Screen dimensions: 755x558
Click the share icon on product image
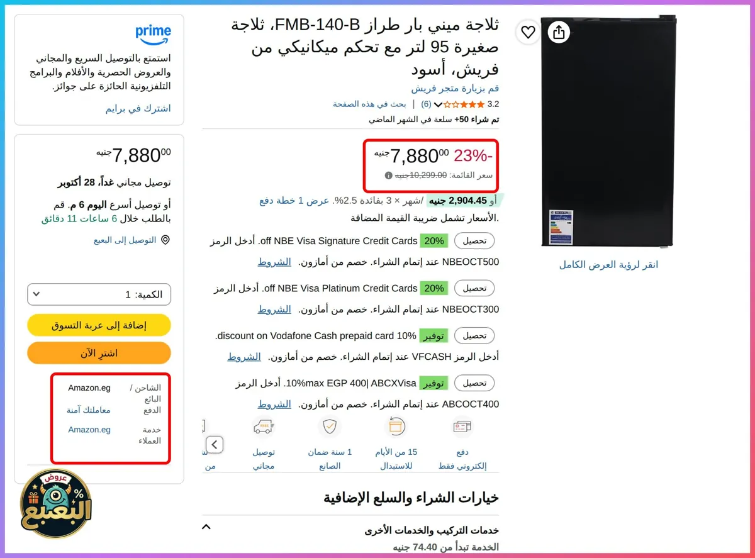pyautogui.click(x=559, y=31)
